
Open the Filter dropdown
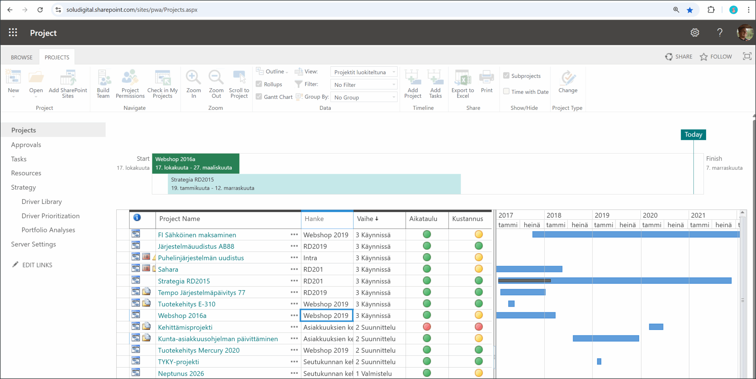coord(364,84)
